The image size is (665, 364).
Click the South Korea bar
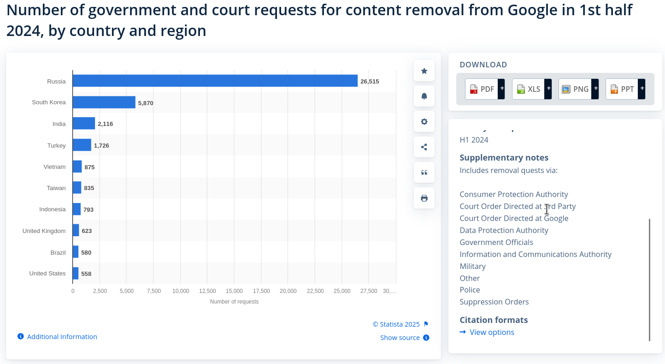[x=104, y=102]
